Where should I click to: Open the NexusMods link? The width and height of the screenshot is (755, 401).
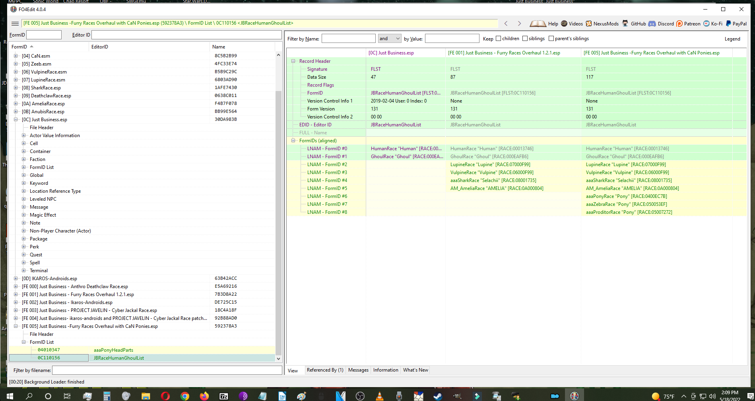(602, 23)
